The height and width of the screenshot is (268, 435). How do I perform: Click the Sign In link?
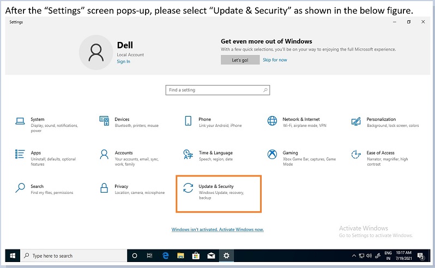[x=123, y=62]
